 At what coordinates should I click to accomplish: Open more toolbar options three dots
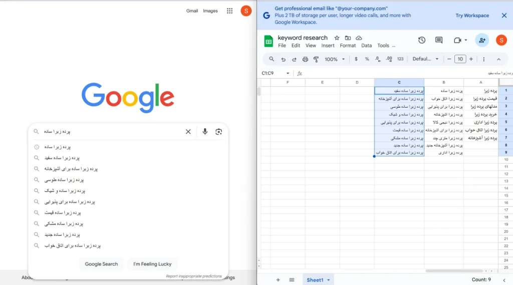(x=483, y=59)
